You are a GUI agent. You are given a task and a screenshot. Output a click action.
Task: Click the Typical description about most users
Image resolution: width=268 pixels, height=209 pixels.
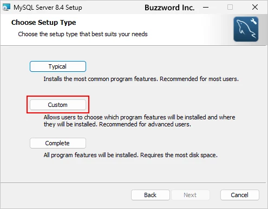(141, 79)
